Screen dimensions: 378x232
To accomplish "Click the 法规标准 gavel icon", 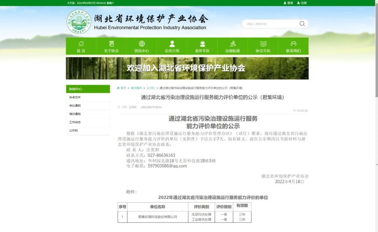I will (233, 44).
